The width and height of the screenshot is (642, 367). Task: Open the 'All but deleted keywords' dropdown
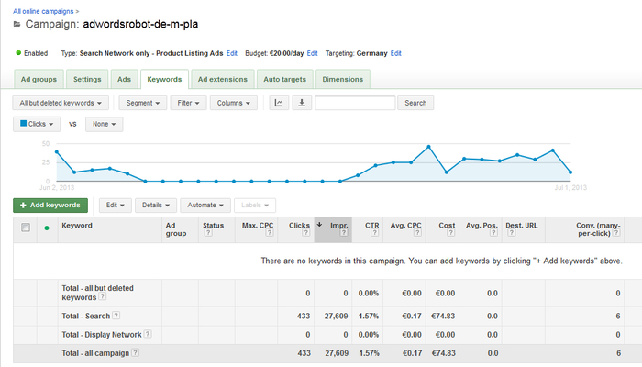click(62, 103)
